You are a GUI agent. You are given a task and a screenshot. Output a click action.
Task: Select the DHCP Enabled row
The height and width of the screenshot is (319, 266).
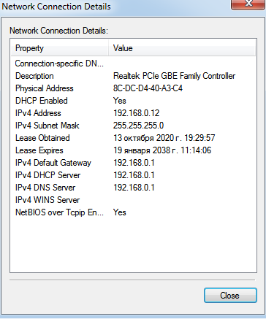[x=133, y=101]
